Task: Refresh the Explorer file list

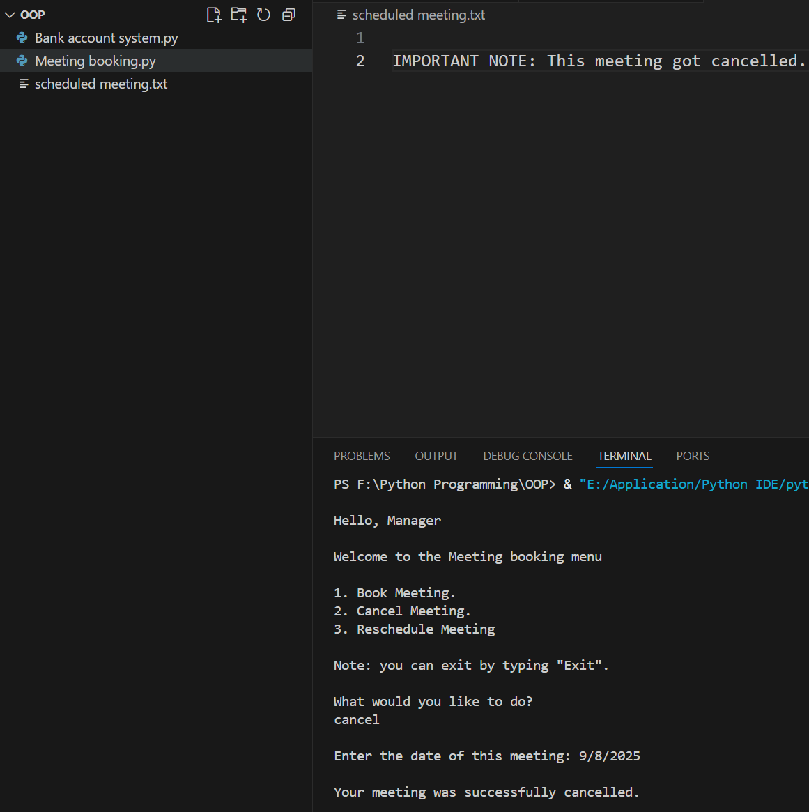Action: (263, 15)
